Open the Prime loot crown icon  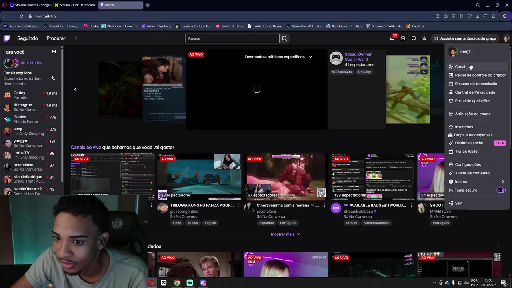[x=392, y=38]
